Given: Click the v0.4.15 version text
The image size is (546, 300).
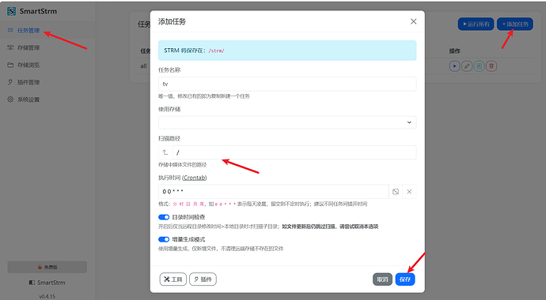Looking at the screenshot, I should (47, 297).
